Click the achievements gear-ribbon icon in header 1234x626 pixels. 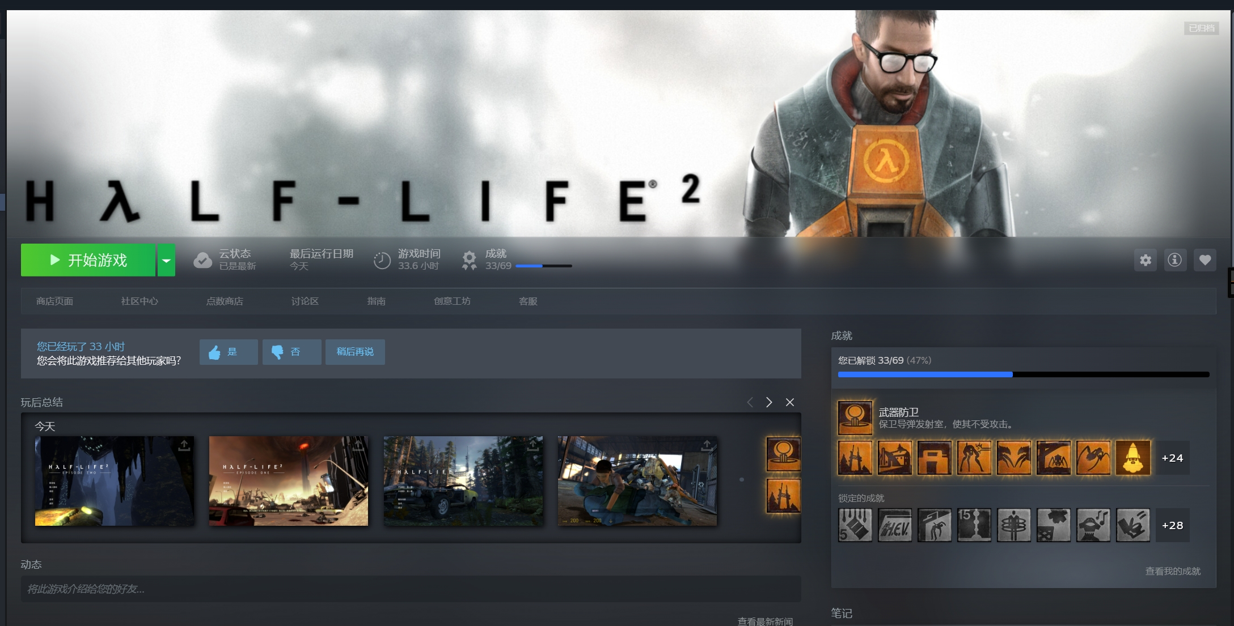pyautogui.click(x=469, y=260)
